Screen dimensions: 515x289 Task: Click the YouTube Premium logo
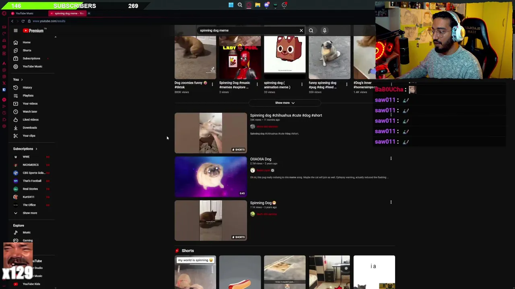(33, 31)
